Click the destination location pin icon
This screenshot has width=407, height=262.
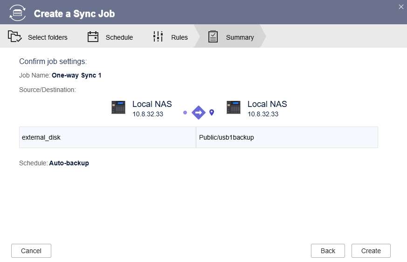coord(212,112)
